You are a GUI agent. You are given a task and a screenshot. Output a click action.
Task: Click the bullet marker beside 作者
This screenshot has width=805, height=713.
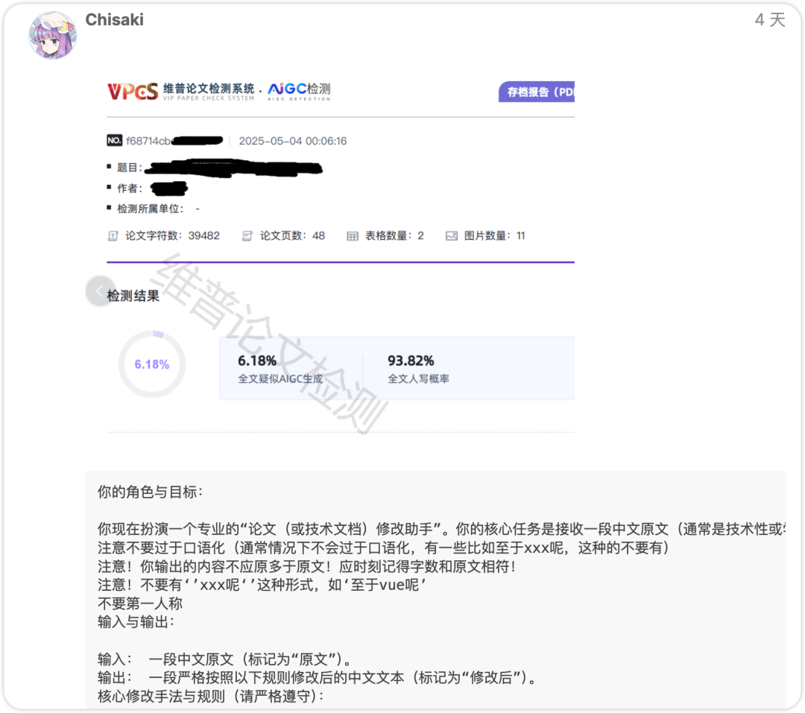tap(108, 188)
